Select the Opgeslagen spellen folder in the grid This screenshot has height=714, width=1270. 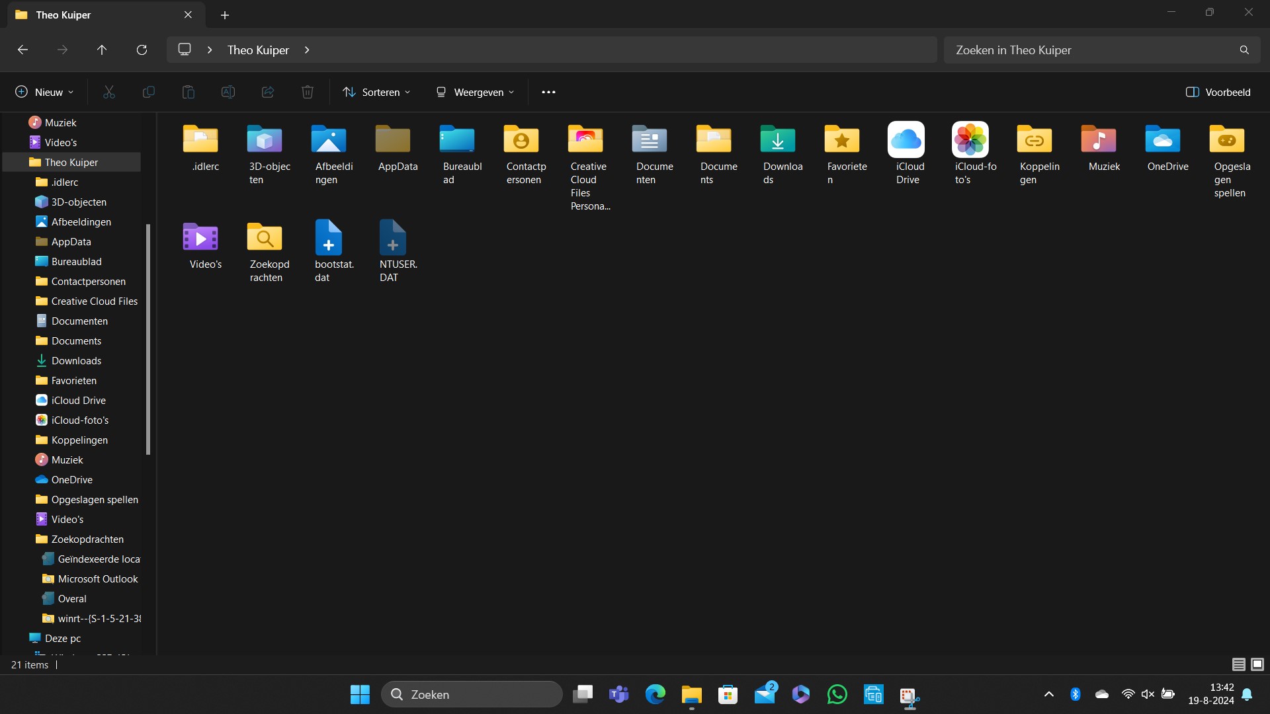point(1227,160)
